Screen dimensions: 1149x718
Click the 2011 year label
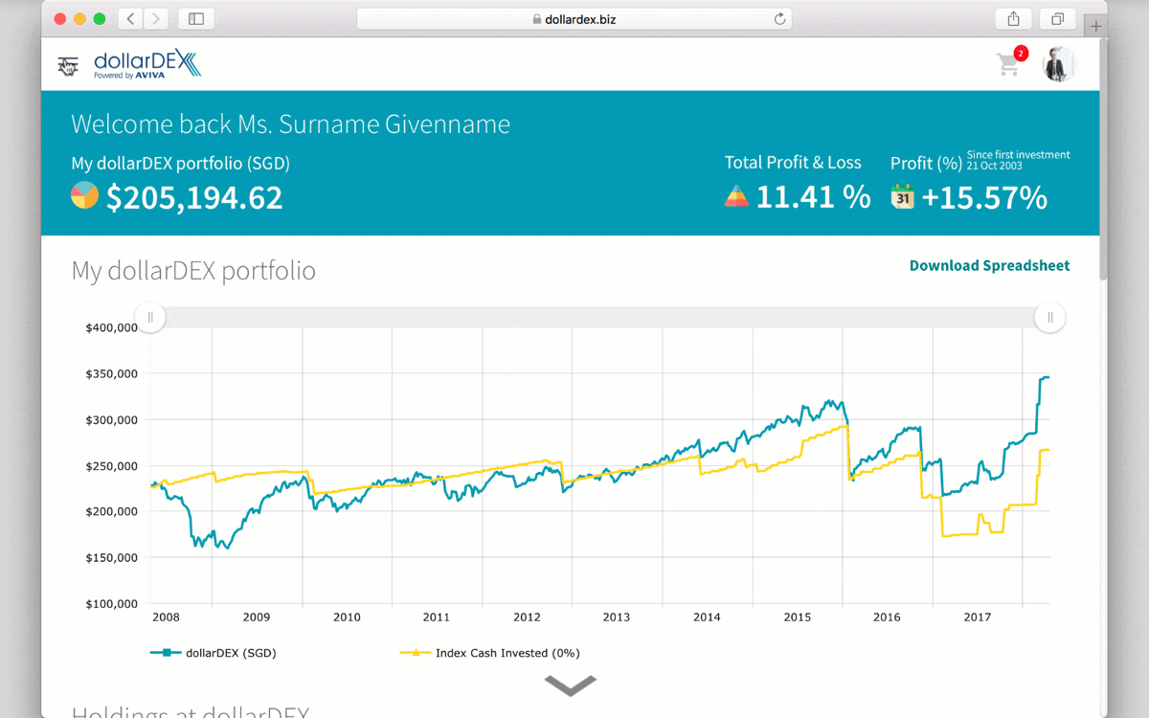[437, 617]
